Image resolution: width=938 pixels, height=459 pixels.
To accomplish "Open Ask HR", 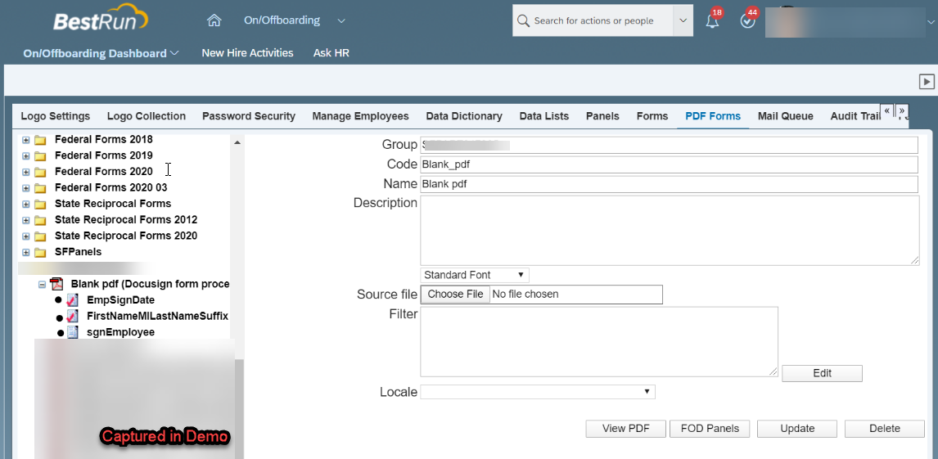I will click(x=331, y=53).
